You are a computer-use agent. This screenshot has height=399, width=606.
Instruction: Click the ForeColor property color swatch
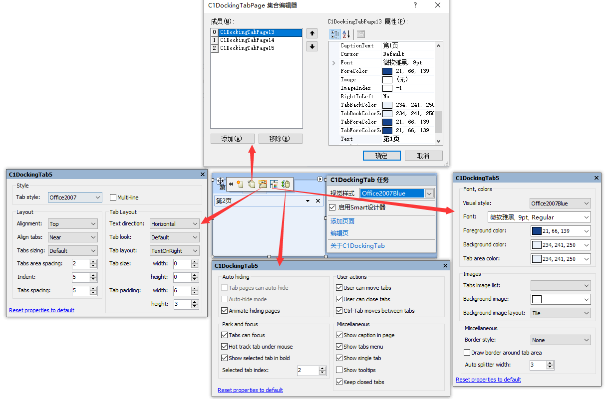coord(387,71)
